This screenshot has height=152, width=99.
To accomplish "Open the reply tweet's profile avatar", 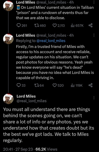I will [8, 39].
